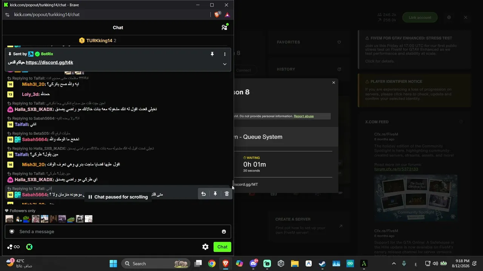Delete the hovered Sabah5664 message
The width and height of the screenshot is (483, 271).
point(227,194)
